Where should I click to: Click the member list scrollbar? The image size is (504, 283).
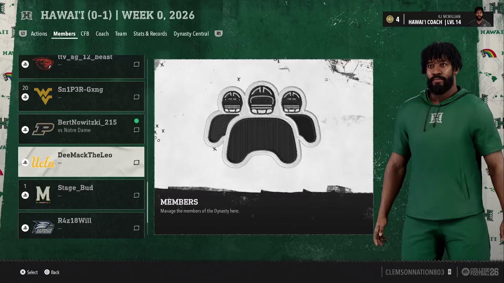[147, 202]
